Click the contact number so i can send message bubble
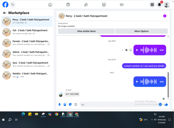The width and height of the screenshot is (174, 128). (144, 66)
